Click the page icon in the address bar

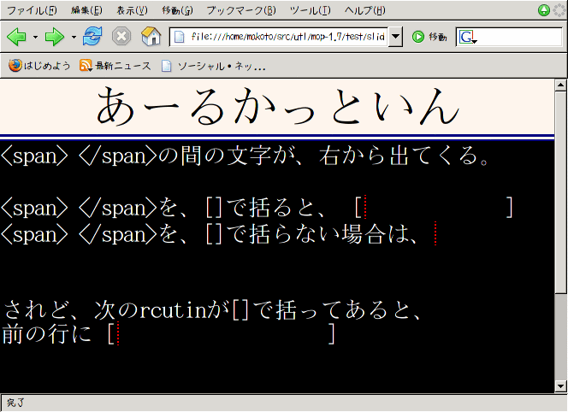pos(180,37)
